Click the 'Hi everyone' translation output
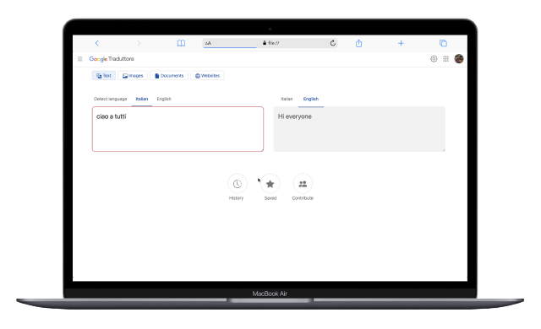 359,129
